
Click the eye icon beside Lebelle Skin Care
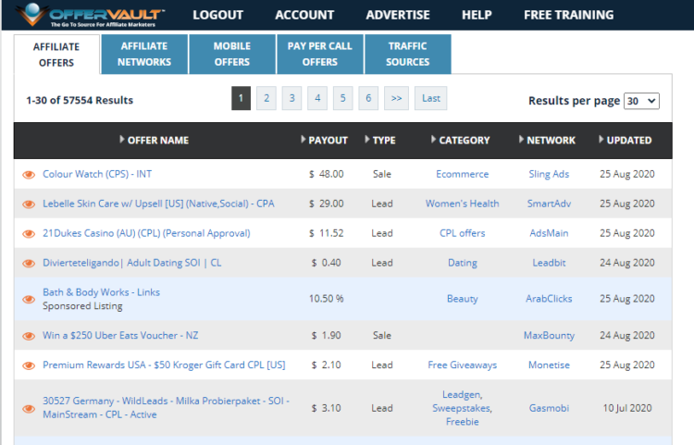coord(29,204)
